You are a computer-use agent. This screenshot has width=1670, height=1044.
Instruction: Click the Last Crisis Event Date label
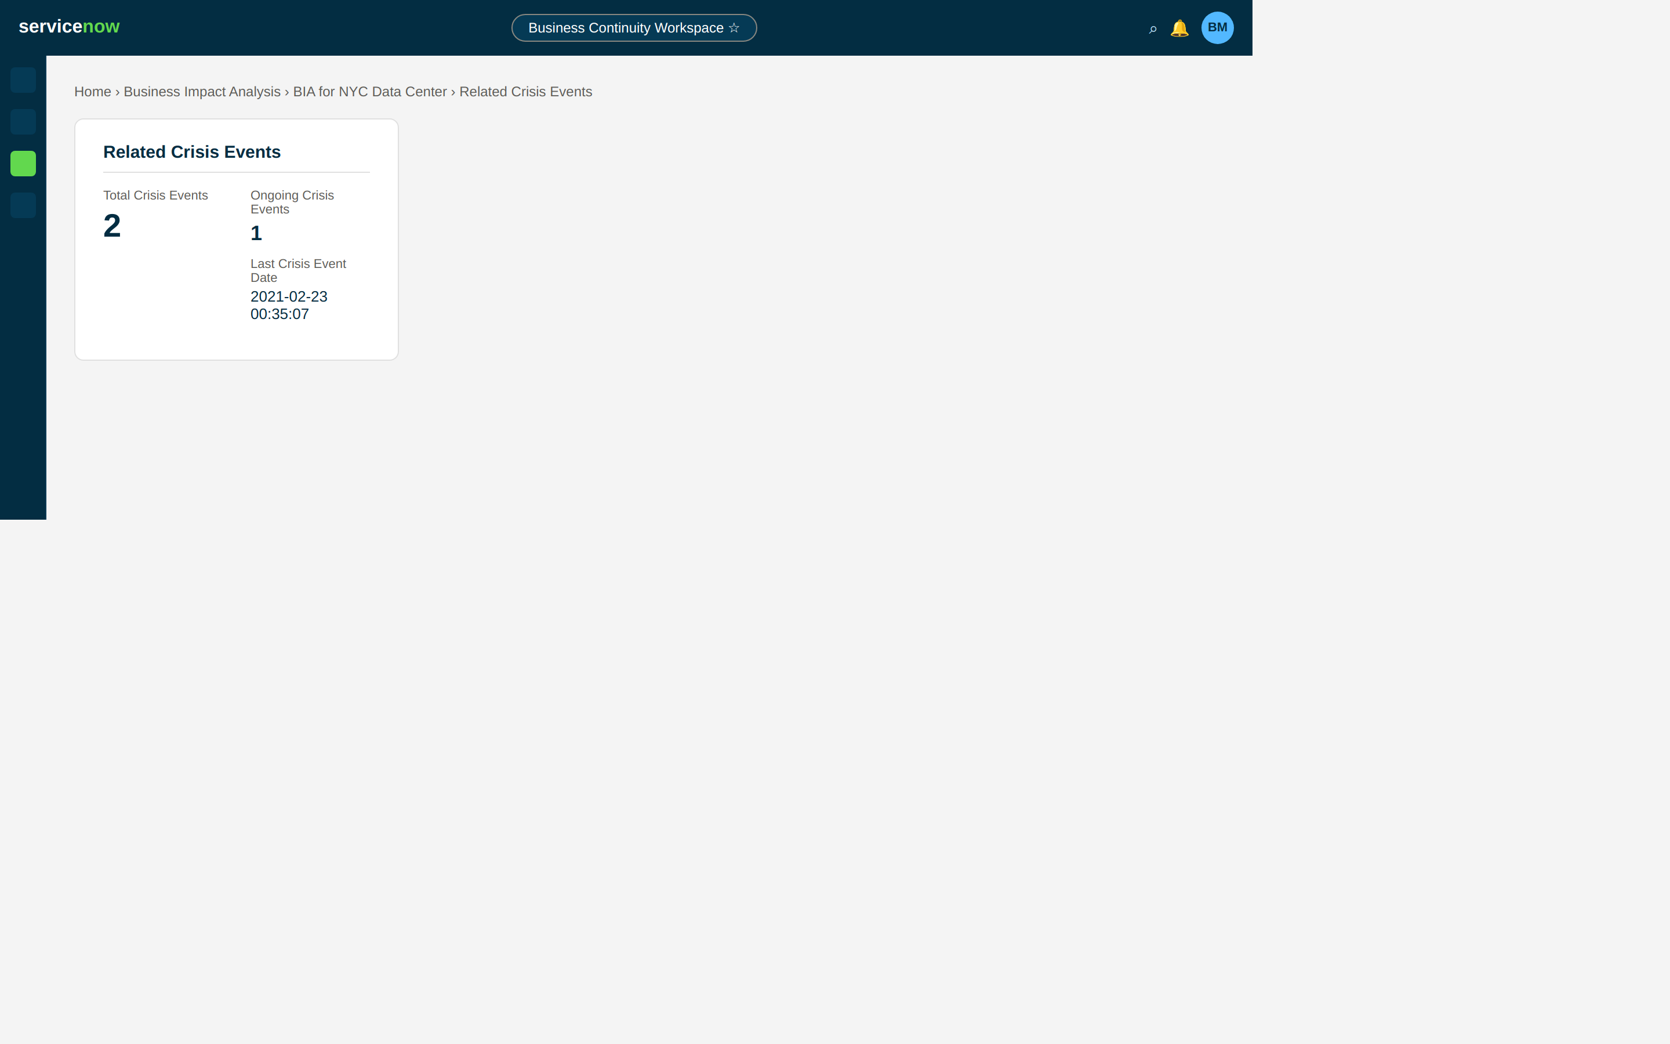pyautogui.click(x=298, y=271)
